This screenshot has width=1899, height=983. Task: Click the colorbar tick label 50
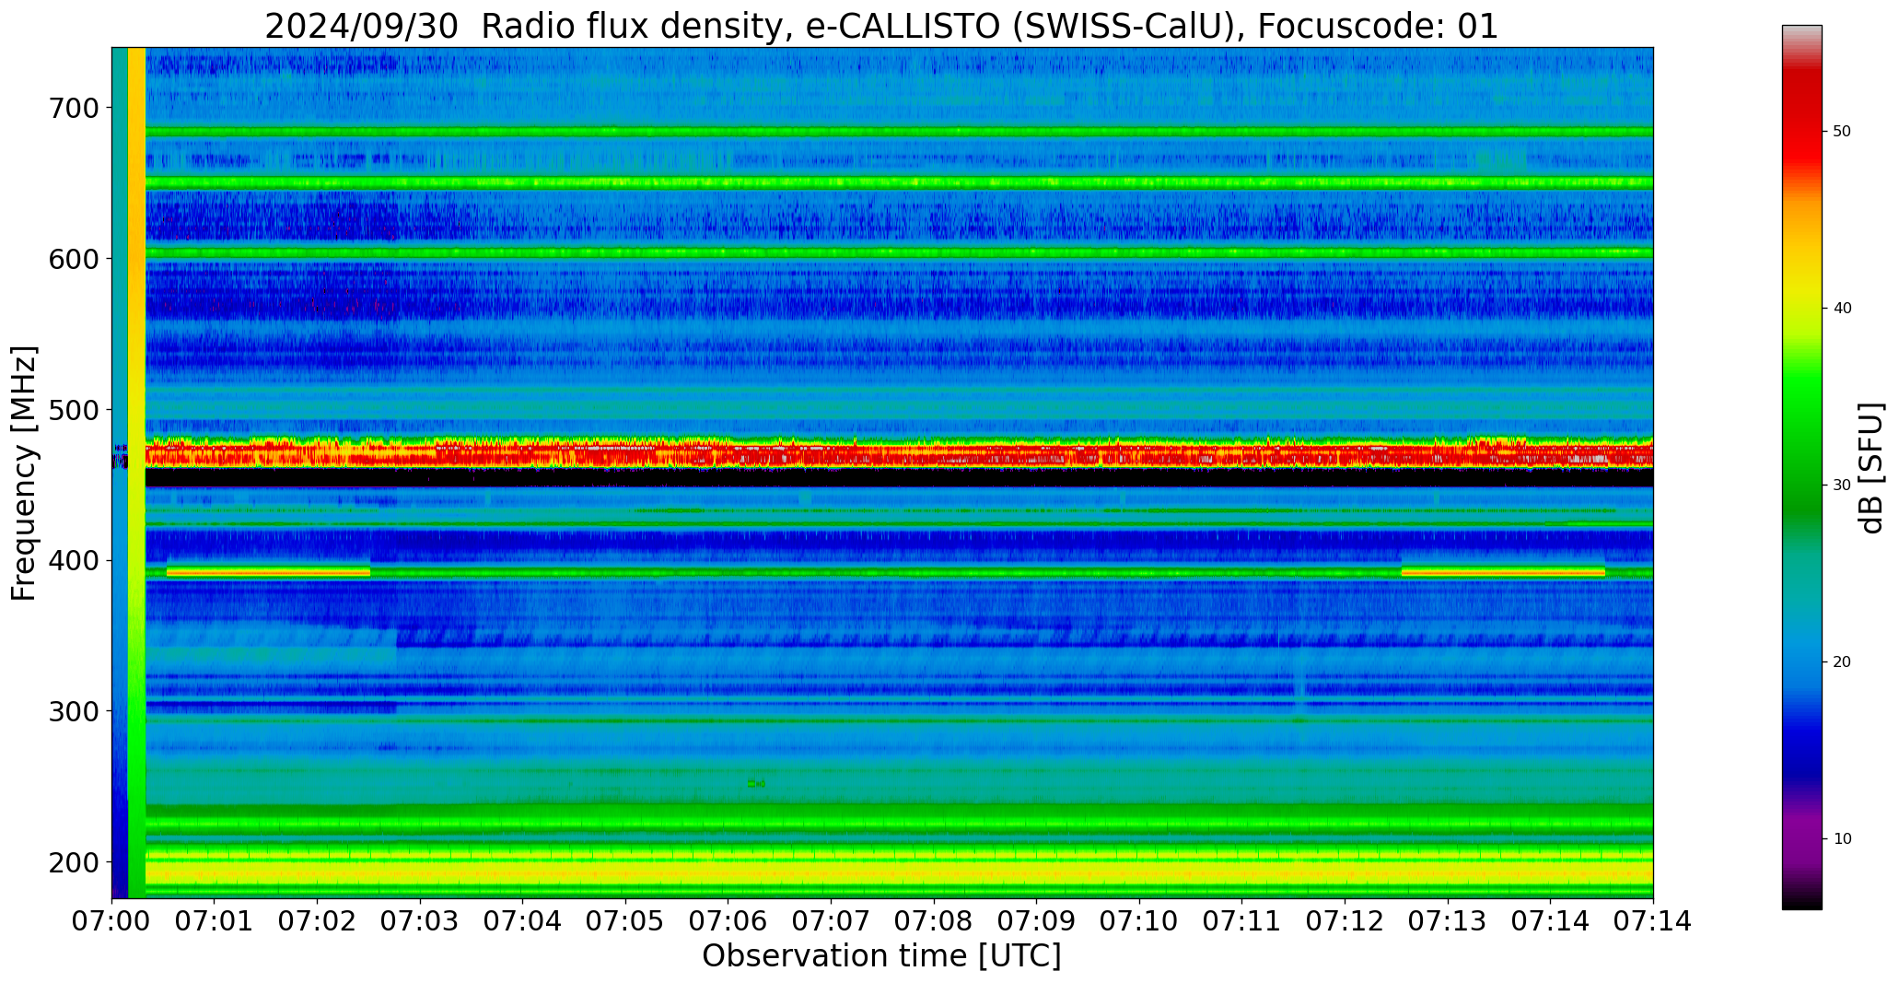pyautogui.click(x=1842, y=132)
